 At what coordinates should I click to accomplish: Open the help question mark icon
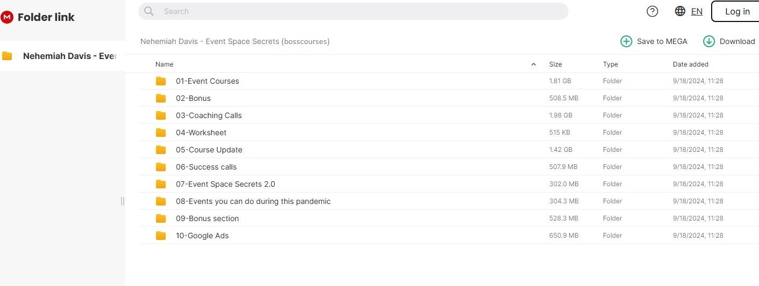click(652, 11)
